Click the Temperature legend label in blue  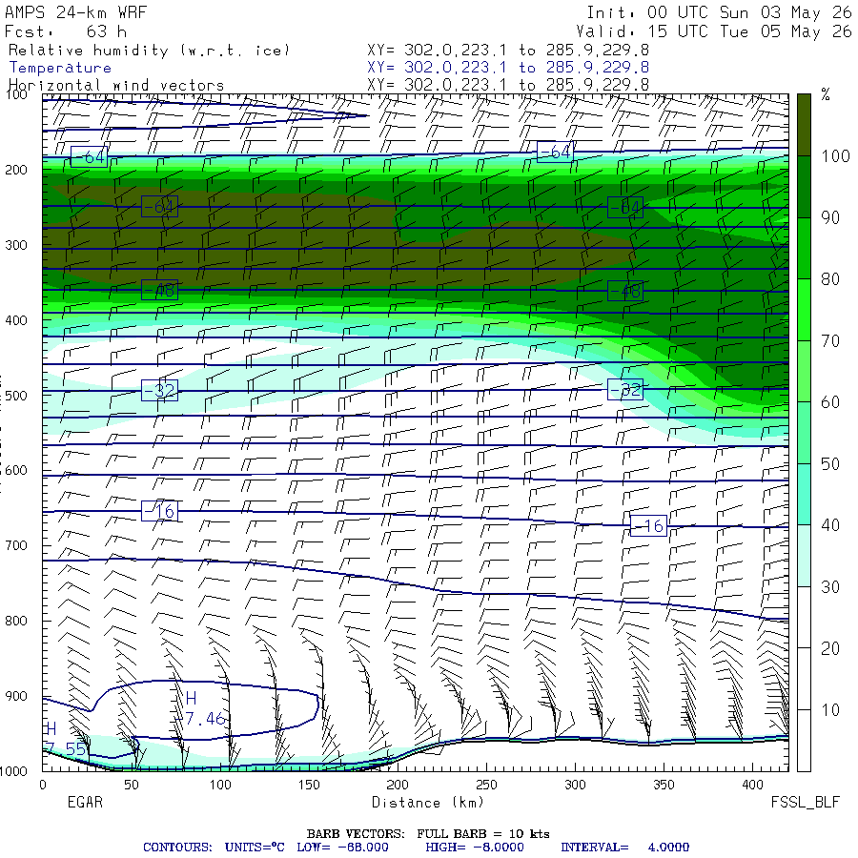pos(60,68)
